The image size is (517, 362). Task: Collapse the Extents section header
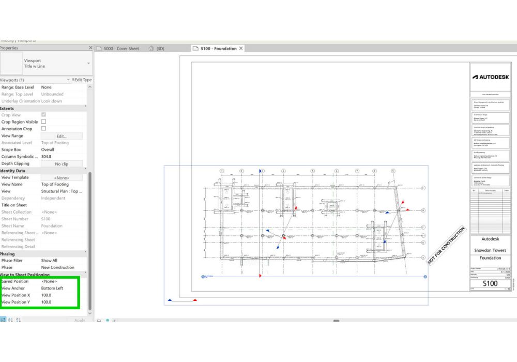click(x=7, y=108)
